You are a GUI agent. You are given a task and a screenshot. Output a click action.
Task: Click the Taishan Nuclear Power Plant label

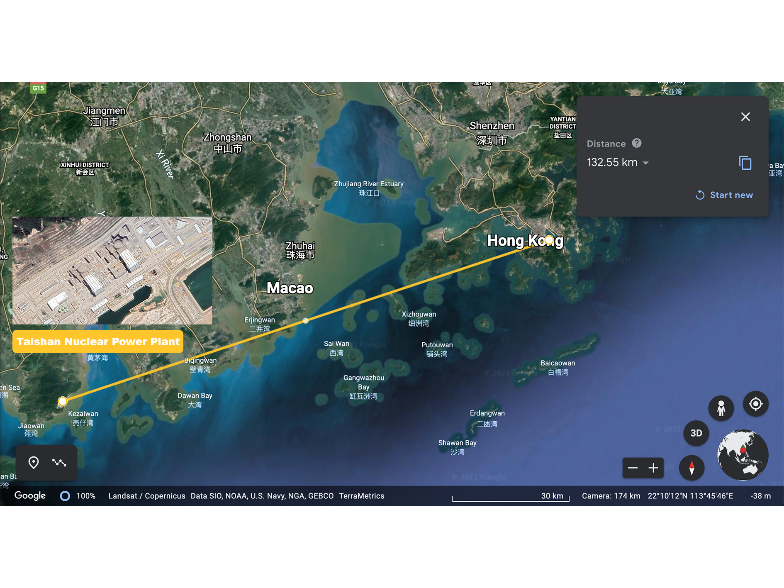click(x=98, y=342)
